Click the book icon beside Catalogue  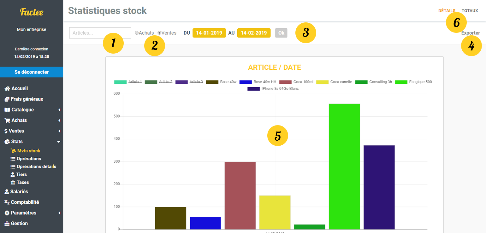pyautogui.click(x=7, y=110)
